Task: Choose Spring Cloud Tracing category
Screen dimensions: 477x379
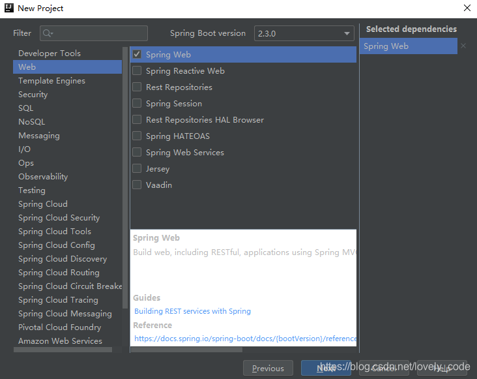Action: point(67,300)
